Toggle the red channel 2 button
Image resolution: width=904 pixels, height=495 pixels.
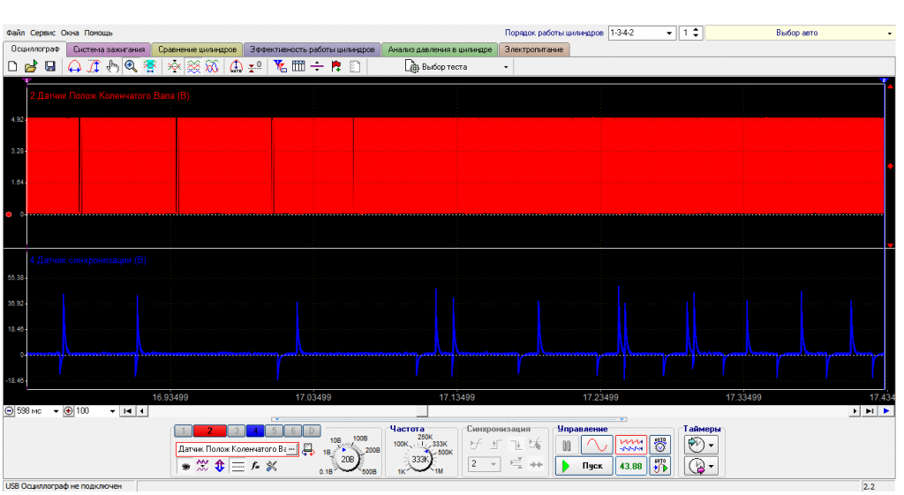click(210, 431)
